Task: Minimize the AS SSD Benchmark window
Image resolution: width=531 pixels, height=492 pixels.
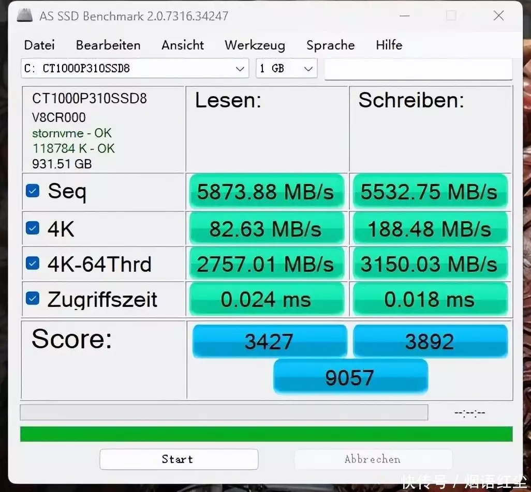Action: tap(404, 16)
